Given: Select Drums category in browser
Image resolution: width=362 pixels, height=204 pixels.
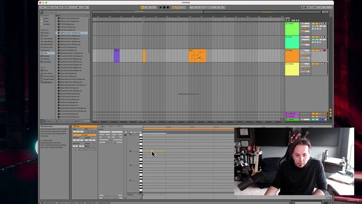Looking at the screenshot, I should pos(46,36).
